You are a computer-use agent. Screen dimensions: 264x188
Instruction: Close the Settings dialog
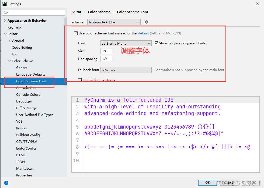(x=258, y=4)
